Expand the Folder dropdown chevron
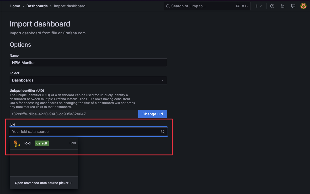The height and width of the screenshot is (194, 310). tap(163, 80)
